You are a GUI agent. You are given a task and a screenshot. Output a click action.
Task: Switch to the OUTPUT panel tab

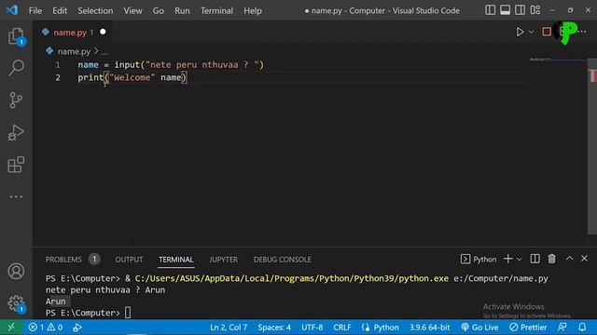(x=129, y=260)
